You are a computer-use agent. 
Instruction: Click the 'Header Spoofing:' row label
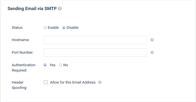click(x=19, y=85)
